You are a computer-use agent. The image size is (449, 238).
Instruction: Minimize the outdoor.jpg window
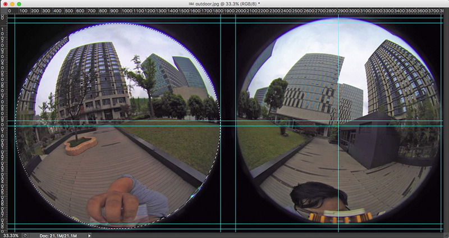(12, 4)
